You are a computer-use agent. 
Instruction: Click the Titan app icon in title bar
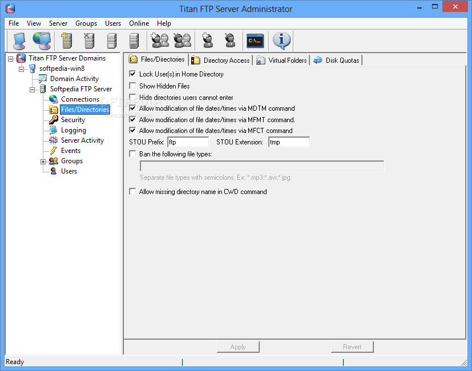(x=10, y=9)
